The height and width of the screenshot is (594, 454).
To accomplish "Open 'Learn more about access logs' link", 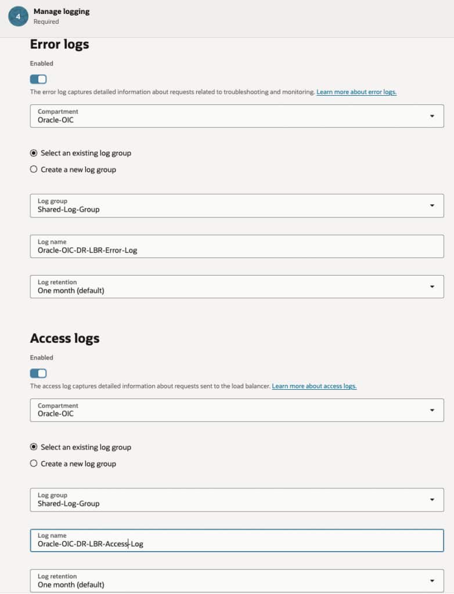I will point(314,386).
